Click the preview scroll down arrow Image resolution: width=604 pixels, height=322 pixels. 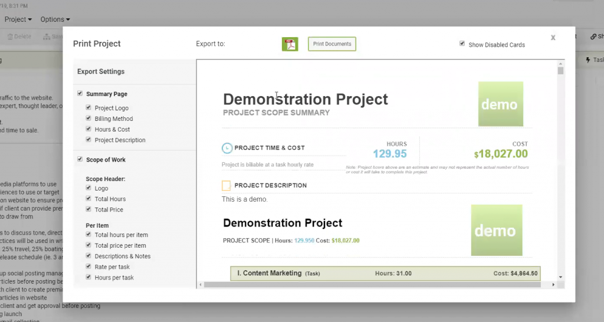click(x=560, y=277)
